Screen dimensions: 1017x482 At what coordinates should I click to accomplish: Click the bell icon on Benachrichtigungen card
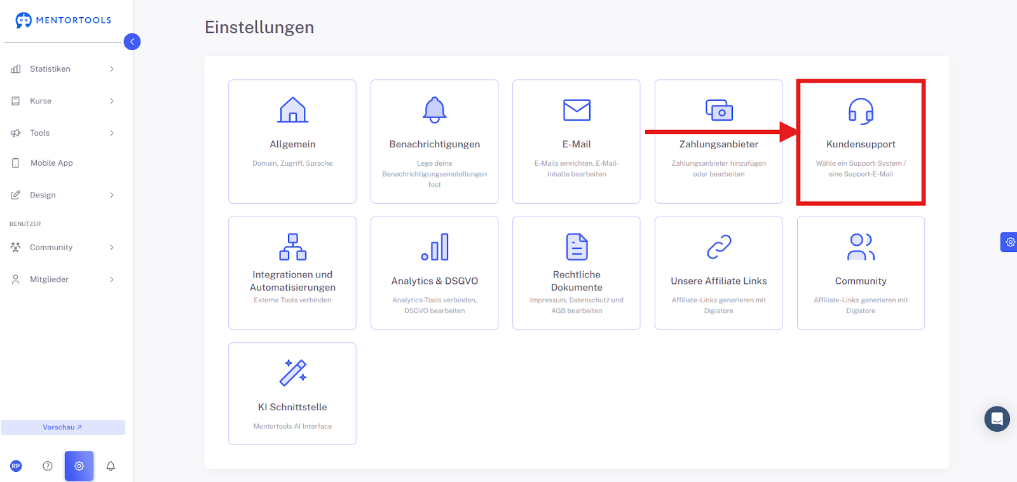coord(435,110)
